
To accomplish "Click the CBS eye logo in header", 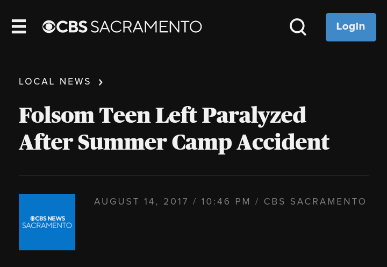I will (49, 26).
